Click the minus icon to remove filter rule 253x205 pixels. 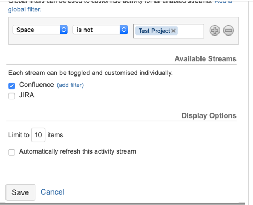228,31
